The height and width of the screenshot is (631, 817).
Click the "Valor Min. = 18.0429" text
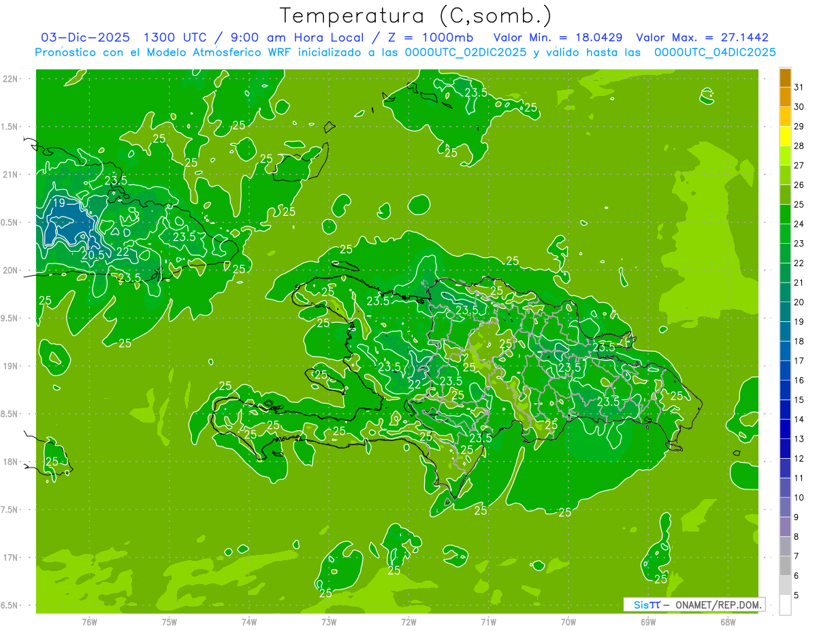[558, 37]
